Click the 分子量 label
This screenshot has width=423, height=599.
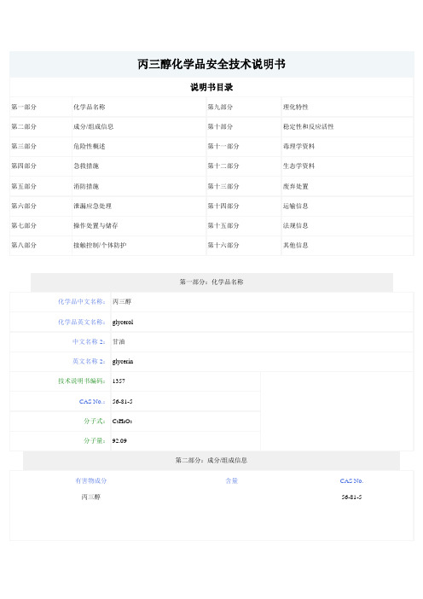(95, 440)
